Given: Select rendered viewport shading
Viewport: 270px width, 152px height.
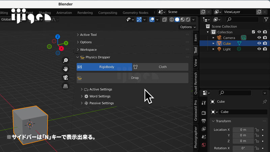Looking at the screenshot, I should tap(188, 20).
